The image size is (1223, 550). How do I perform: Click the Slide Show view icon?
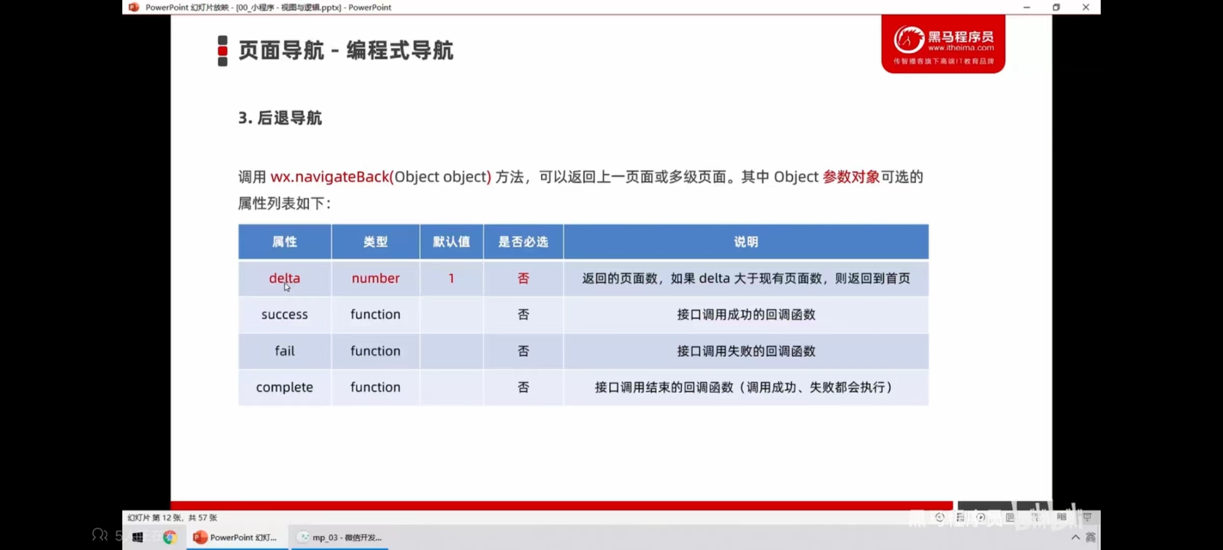coord(1087,517)
